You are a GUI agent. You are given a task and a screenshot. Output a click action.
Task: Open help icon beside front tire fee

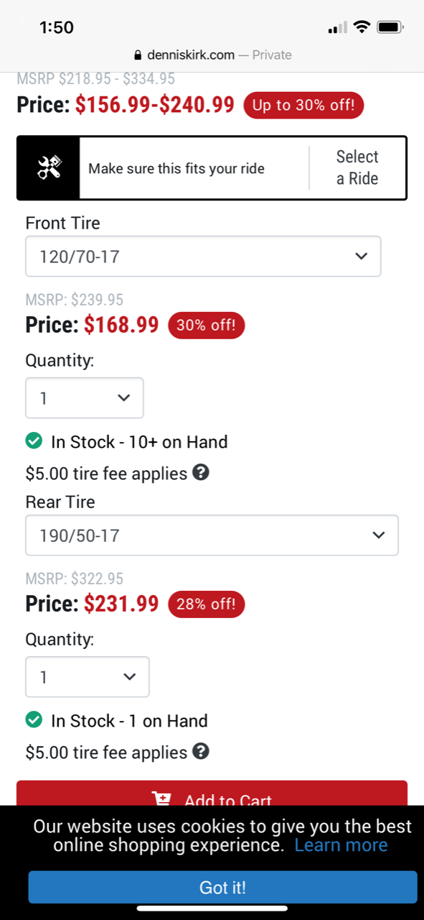(x=202, y=472)
